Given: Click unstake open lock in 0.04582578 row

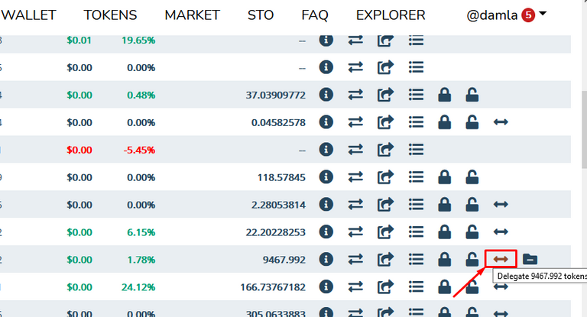Looking at the screenshot, I should click(x=472, y=122).
